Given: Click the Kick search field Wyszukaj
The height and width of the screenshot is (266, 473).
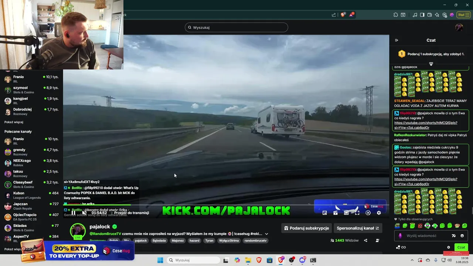Looking at the screenshot, I should tap(236, 27).
